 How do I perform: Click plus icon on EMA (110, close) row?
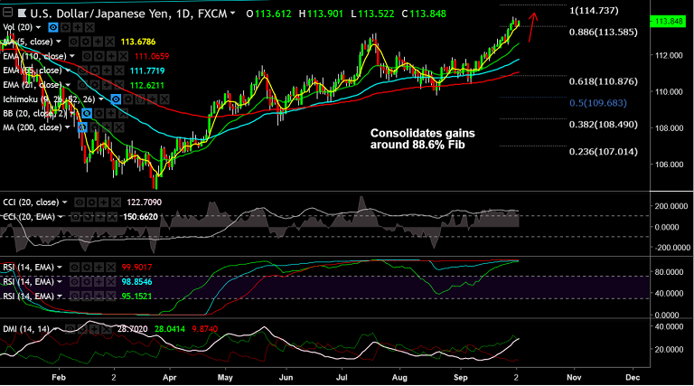[111, 56]
